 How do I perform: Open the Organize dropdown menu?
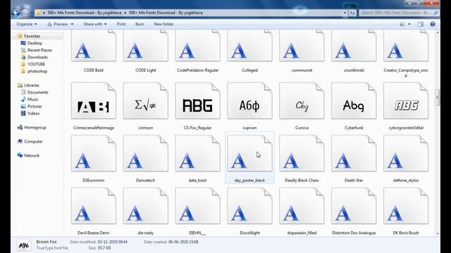(x=27, y=24)
